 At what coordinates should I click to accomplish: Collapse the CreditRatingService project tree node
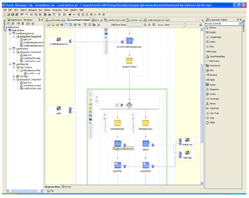click(x=10, y=33)
